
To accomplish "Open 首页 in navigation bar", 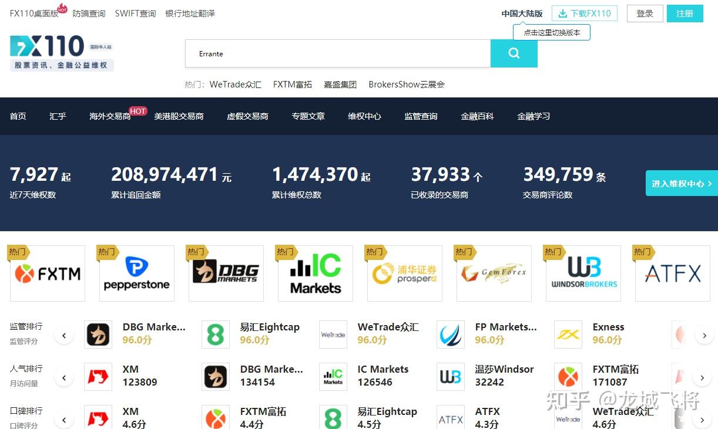I will coord(18,116).
